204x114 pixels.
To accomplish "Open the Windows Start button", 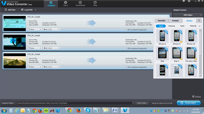I will [x=4, y=111].
